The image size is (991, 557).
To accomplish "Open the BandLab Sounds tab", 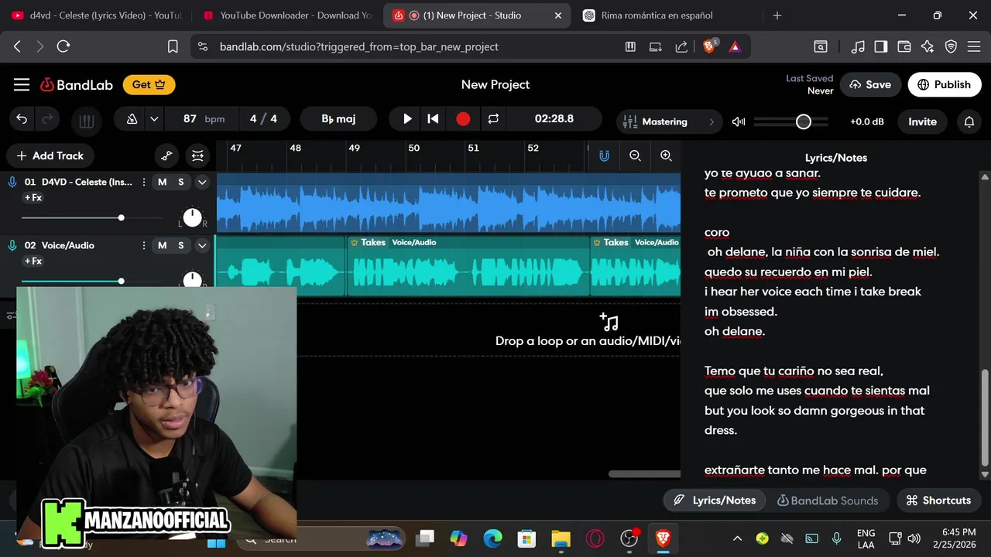I will (828, 501).
